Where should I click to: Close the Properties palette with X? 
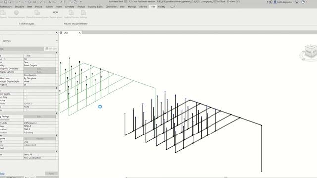click(x=57, y=33)
